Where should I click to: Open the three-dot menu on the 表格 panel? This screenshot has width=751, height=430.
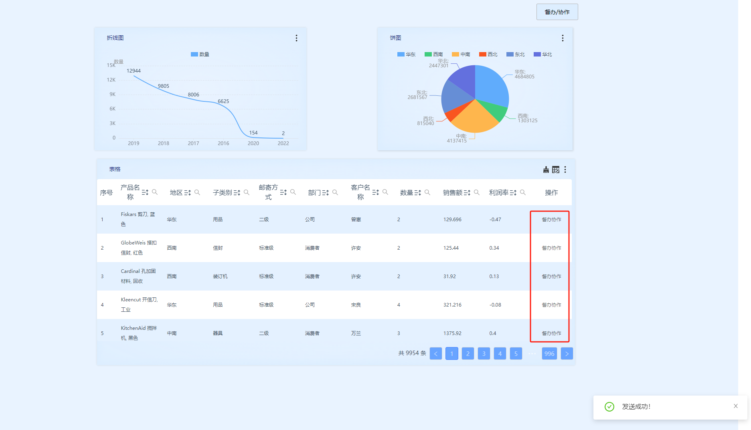565,170
